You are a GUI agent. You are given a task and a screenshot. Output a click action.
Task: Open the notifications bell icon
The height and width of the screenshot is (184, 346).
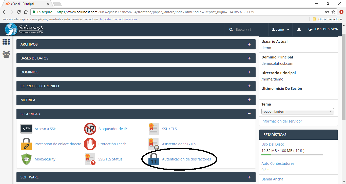click(x=299, y=30)
